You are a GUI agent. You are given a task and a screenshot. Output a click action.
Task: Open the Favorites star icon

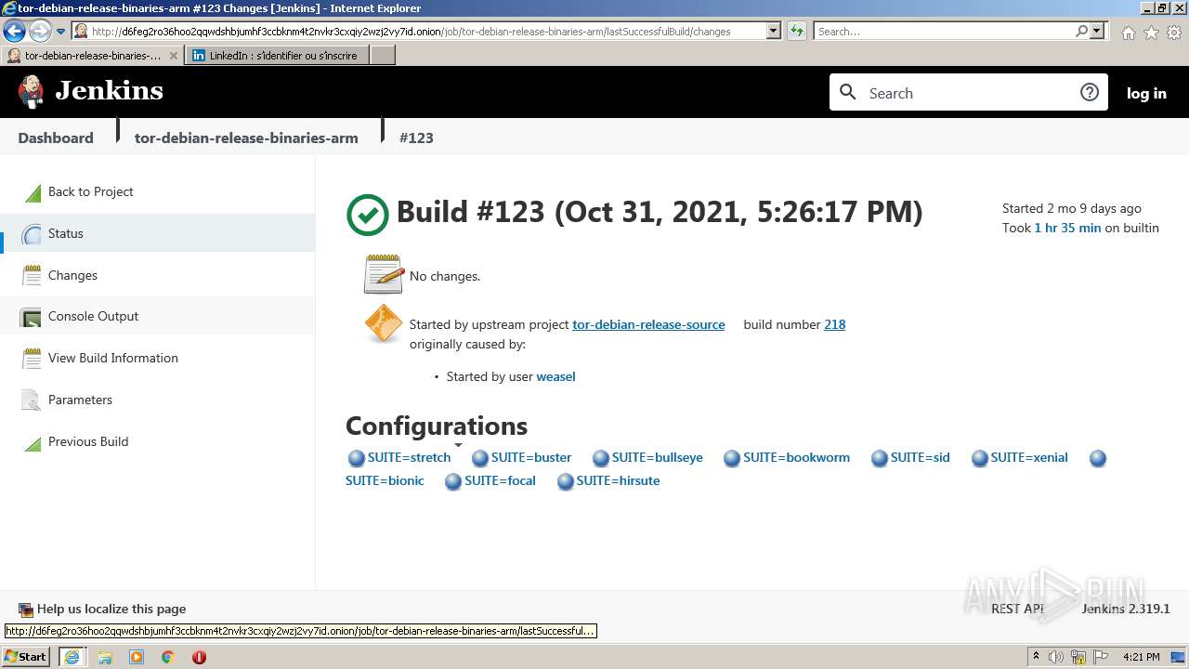(x=1151, y=32)
